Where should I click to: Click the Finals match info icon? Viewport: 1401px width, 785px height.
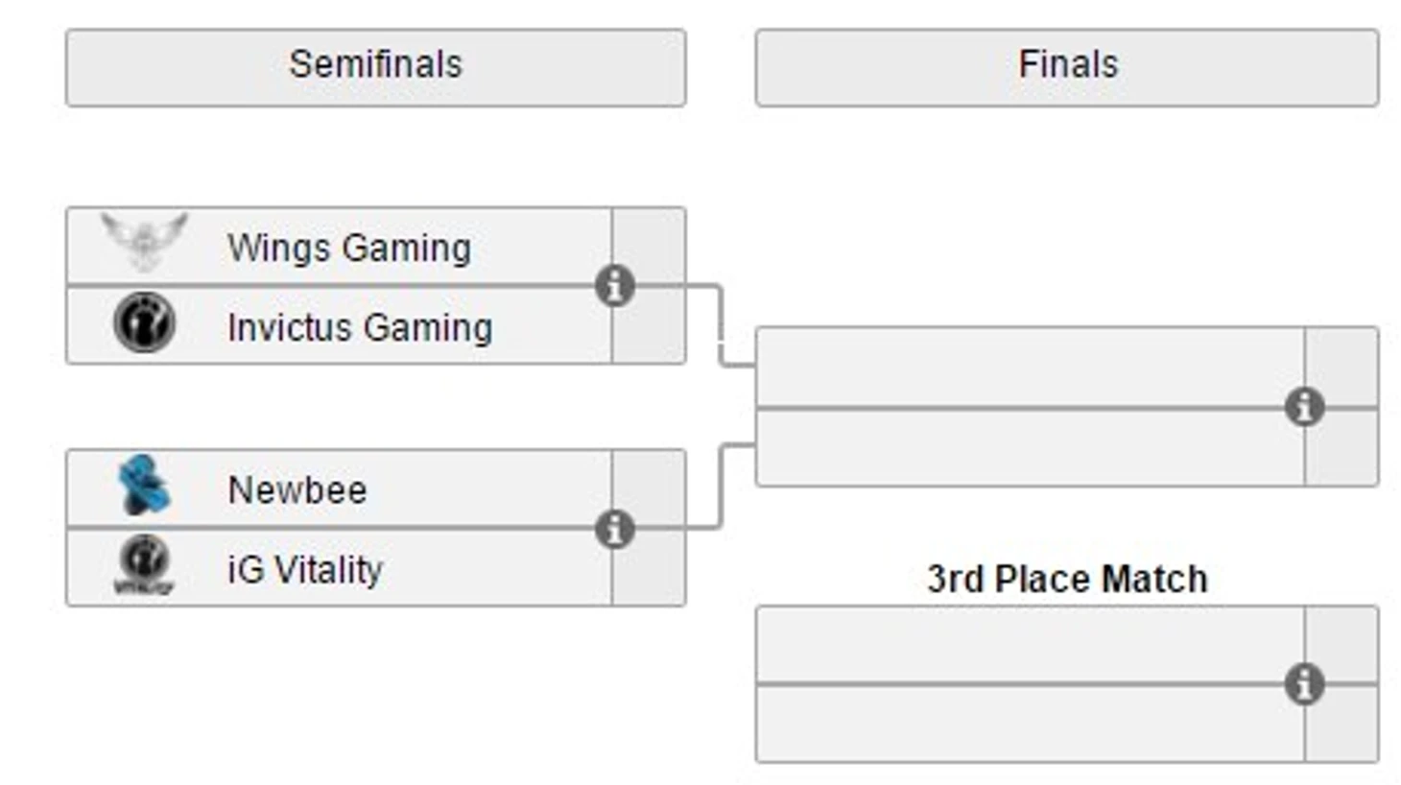(x=1304, y=407)
